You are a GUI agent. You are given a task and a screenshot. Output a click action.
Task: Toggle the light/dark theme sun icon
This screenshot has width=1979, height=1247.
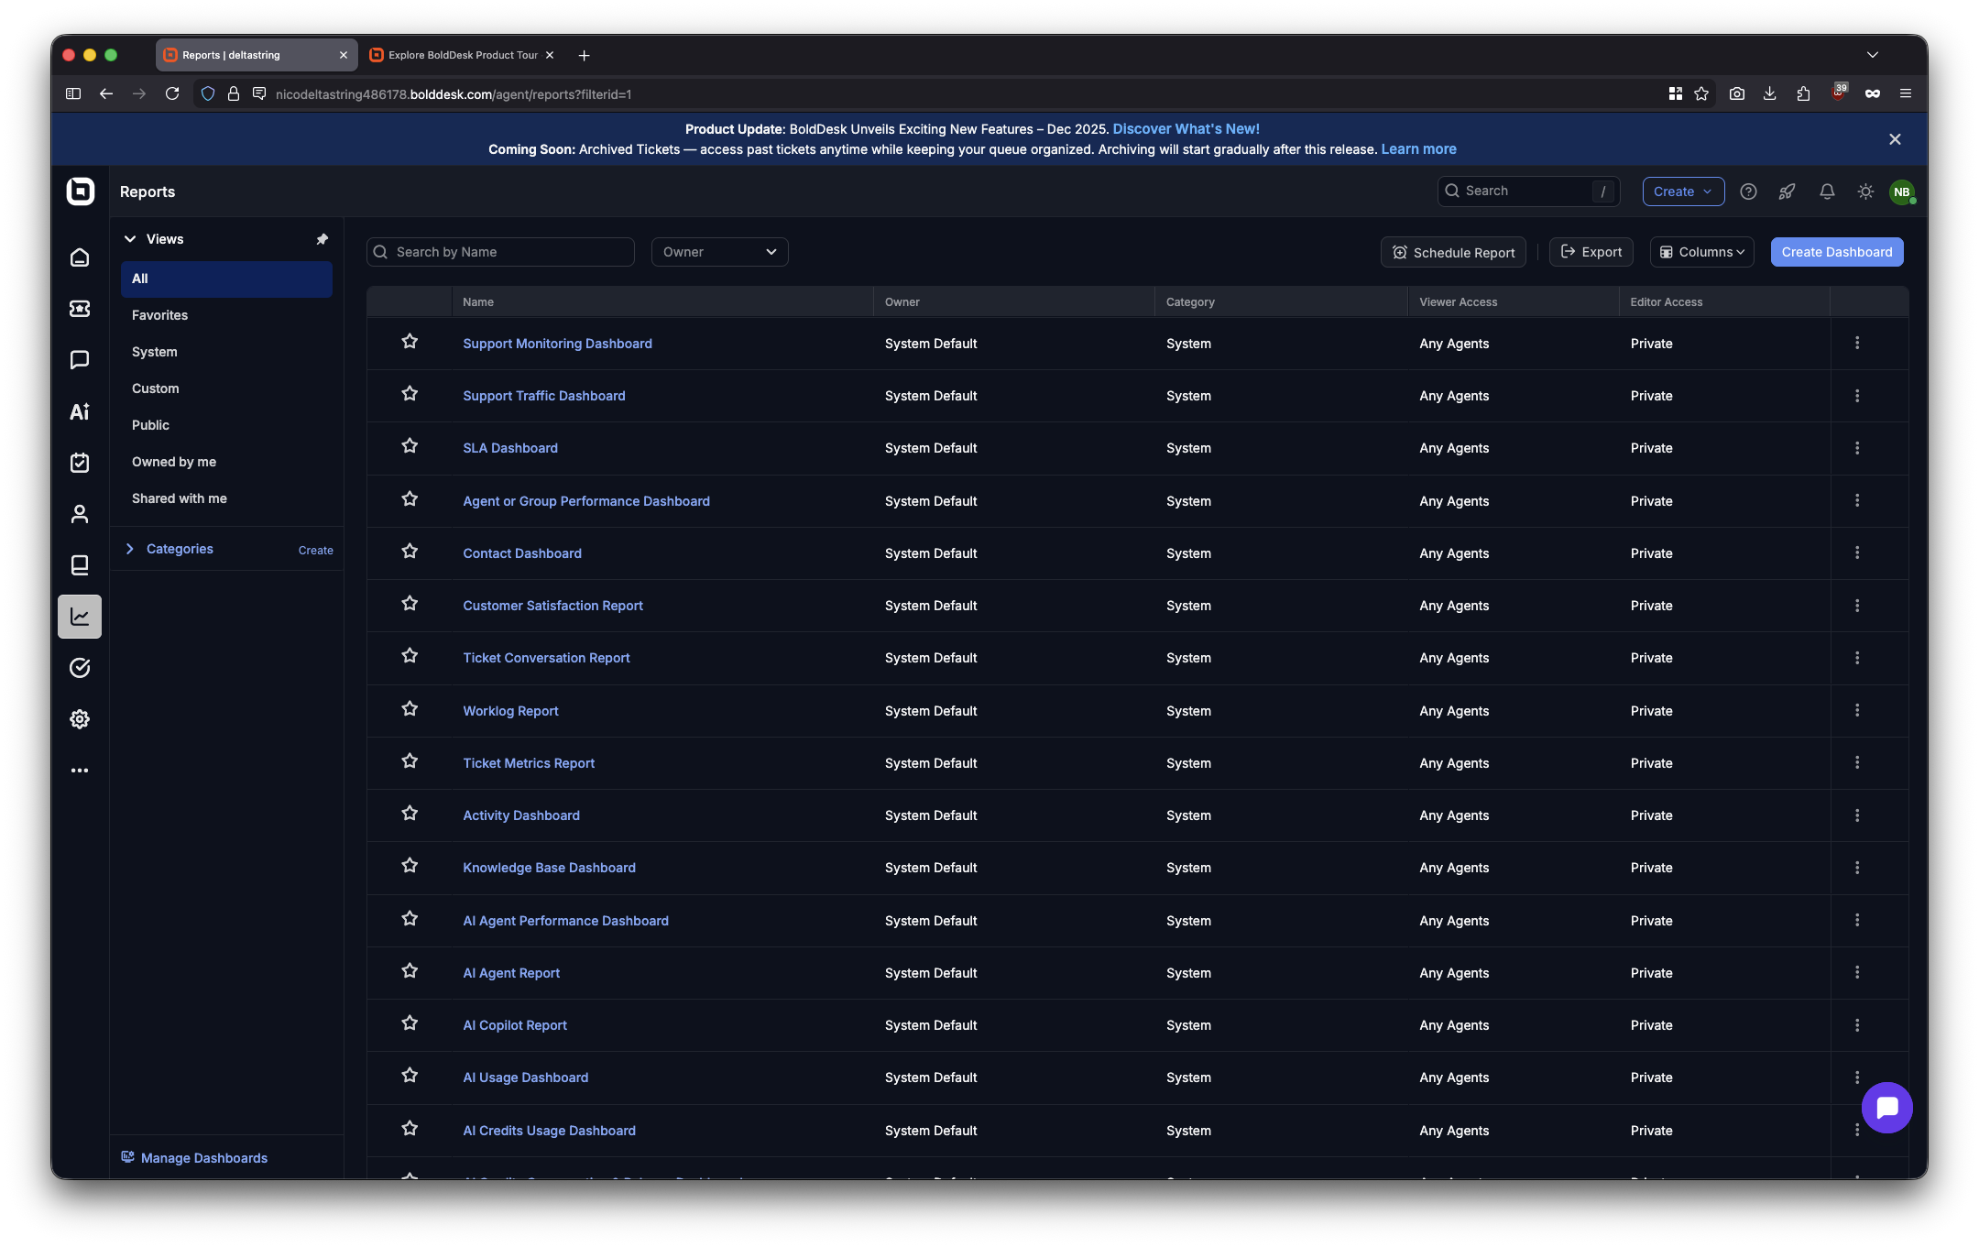pos(1865,191)
